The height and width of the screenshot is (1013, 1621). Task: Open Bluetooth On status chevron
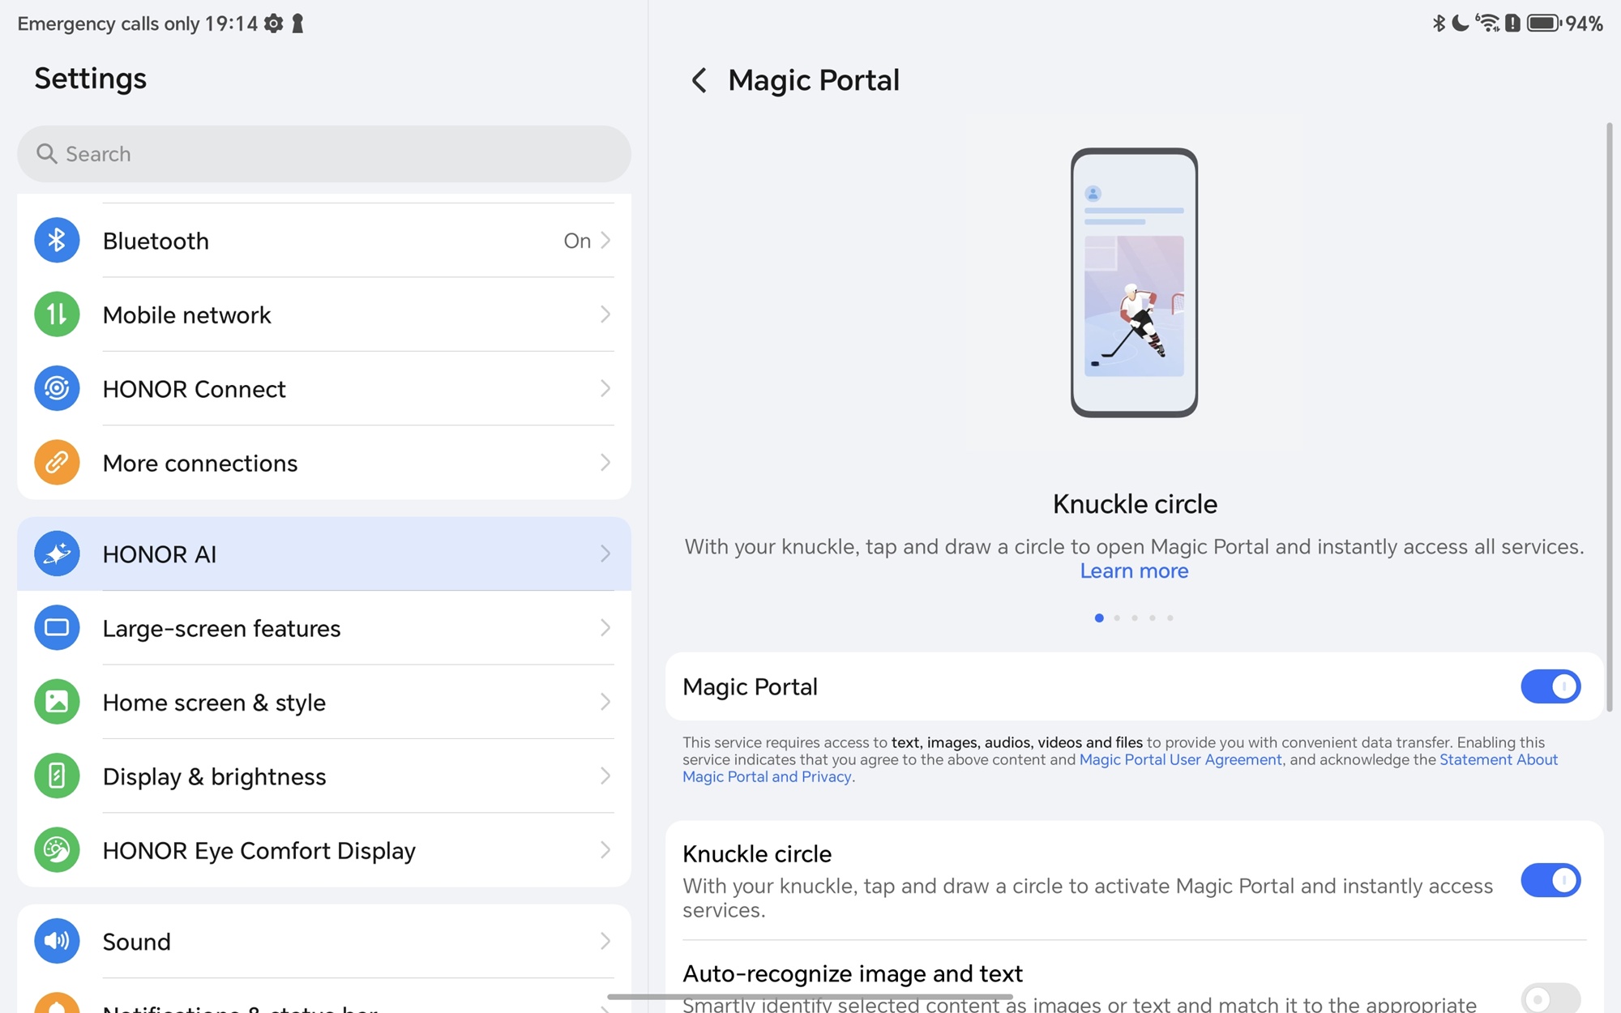click(605, 241)
